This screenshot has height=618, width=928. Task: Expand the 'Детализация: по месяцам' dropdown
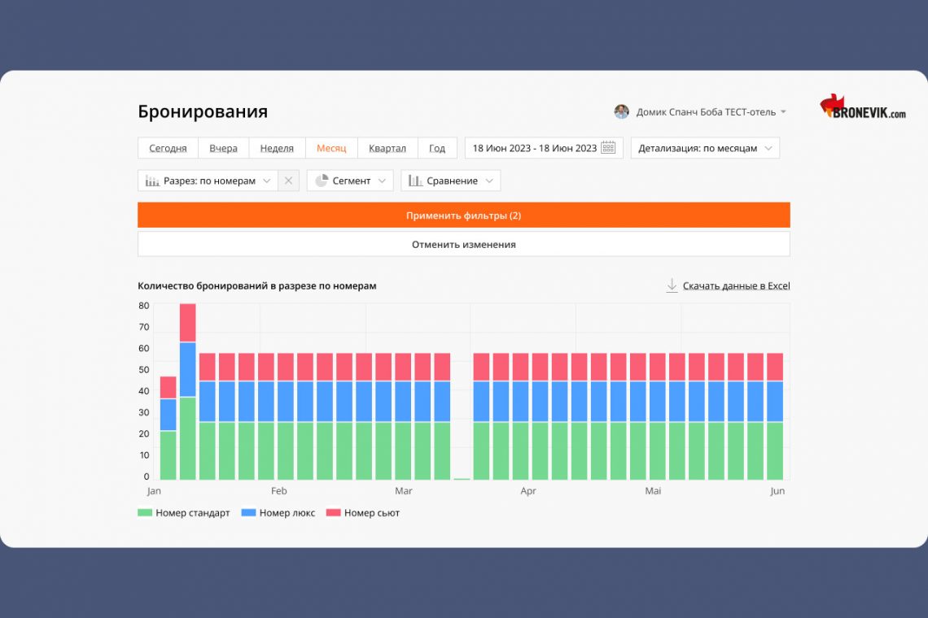(x=705, y=148)
